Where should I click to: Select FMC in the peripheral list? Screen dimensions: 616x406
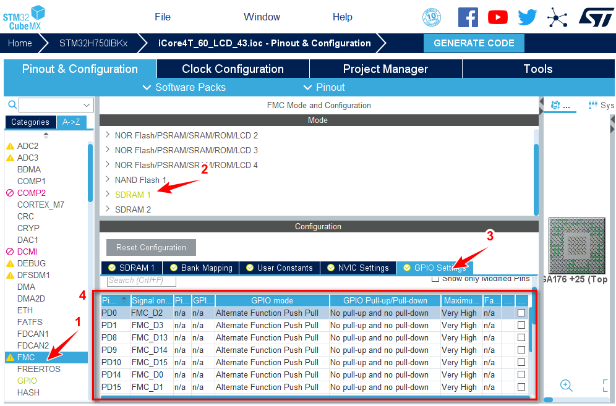pos(26,357)
